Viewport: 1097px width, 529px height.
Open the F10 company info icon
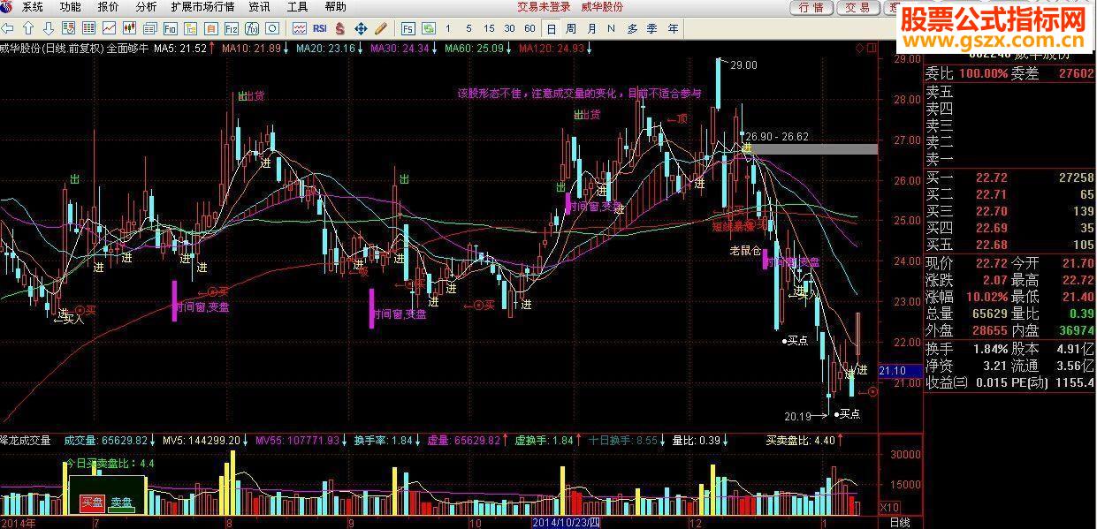tap(170, 28)
